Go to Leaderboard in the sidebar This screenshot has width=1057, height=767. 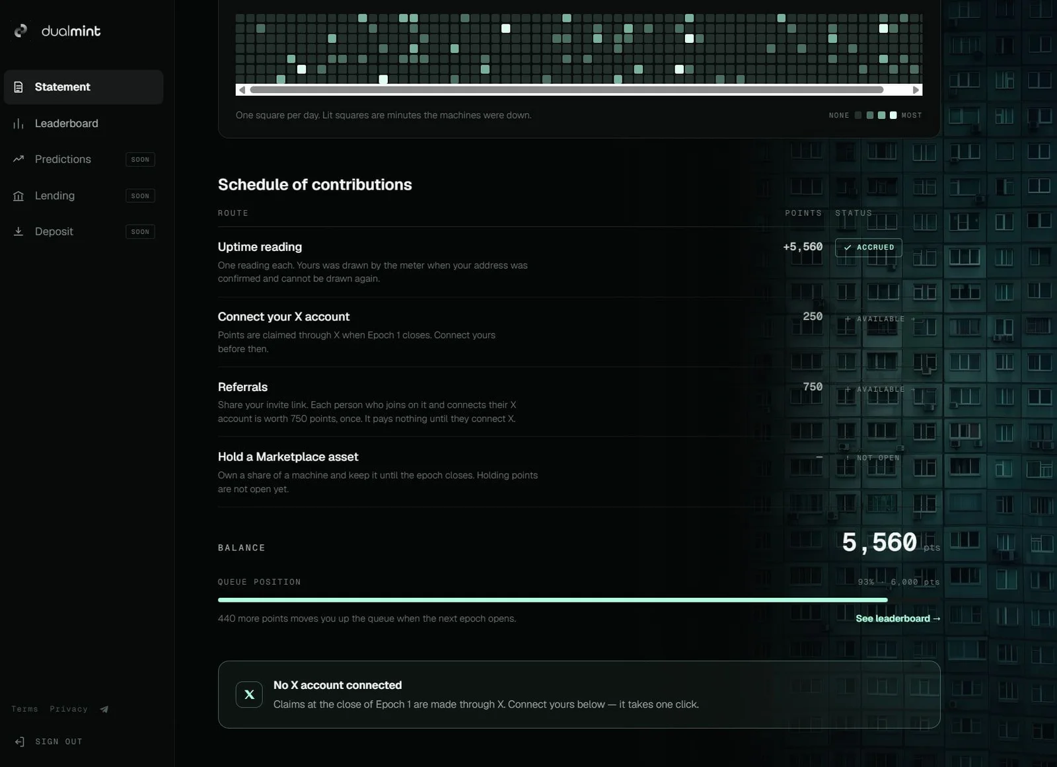[83, 124]
